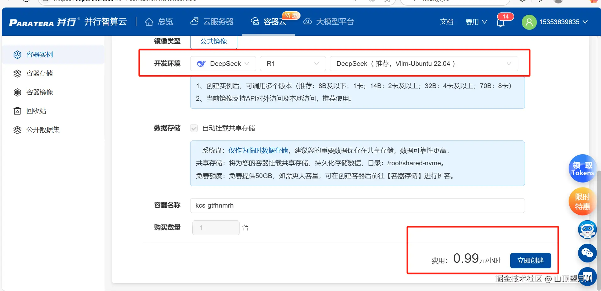Click the green user avatar icon
601x291 pixels.
[529, 22]
